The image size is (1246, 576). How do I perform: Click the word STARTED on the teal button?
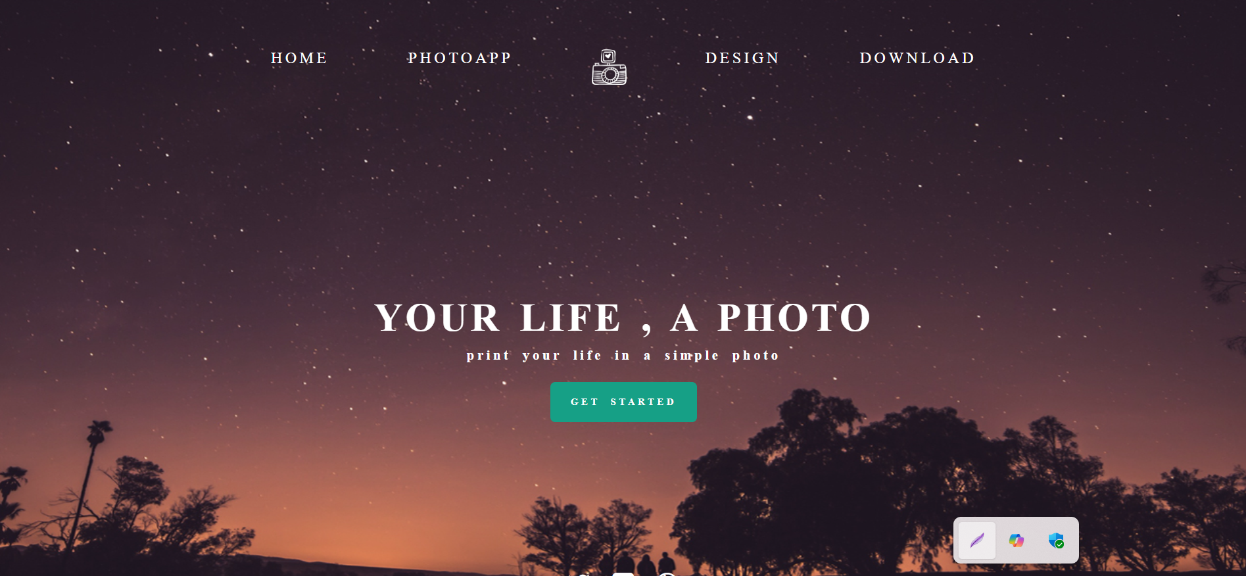point(642,402)
